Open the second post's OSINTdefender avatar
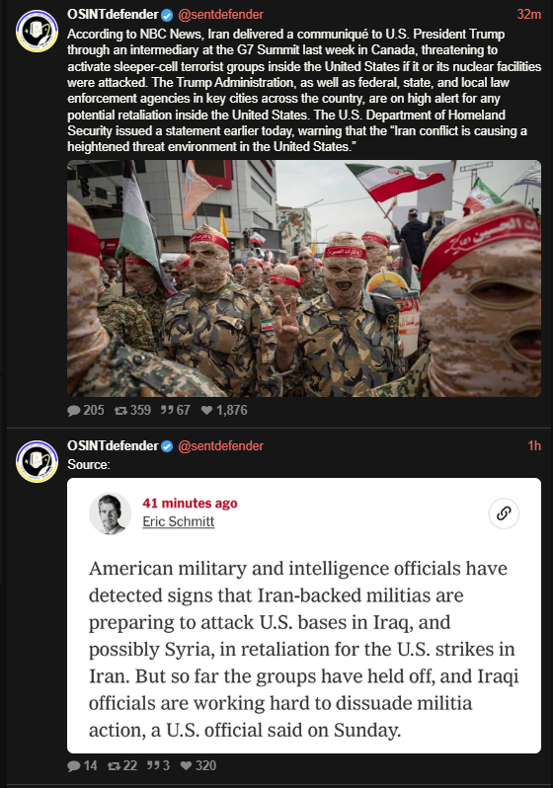 (x=38, y=461)
